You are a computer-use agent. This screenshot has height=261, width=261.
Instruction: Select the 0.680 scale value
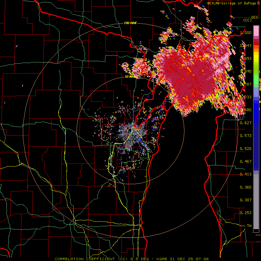pos(246,110)
